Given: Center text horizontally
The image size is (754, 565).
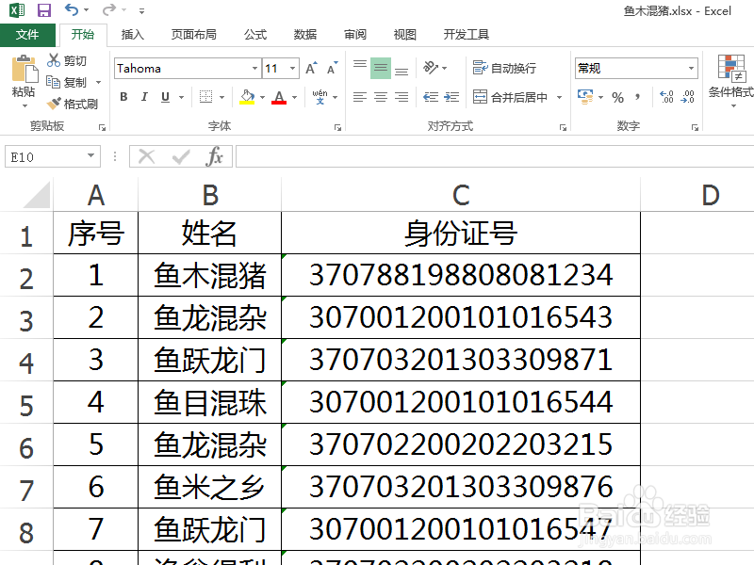Looking at the screenshot, I should [x=381, y=97].
